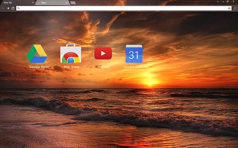
Task: Switch to the Apps tab
Action: pos(52,3)
